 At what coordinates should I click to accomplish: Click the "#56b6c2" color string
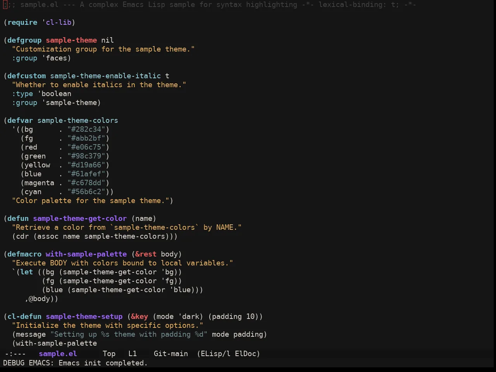pos(86,192)
